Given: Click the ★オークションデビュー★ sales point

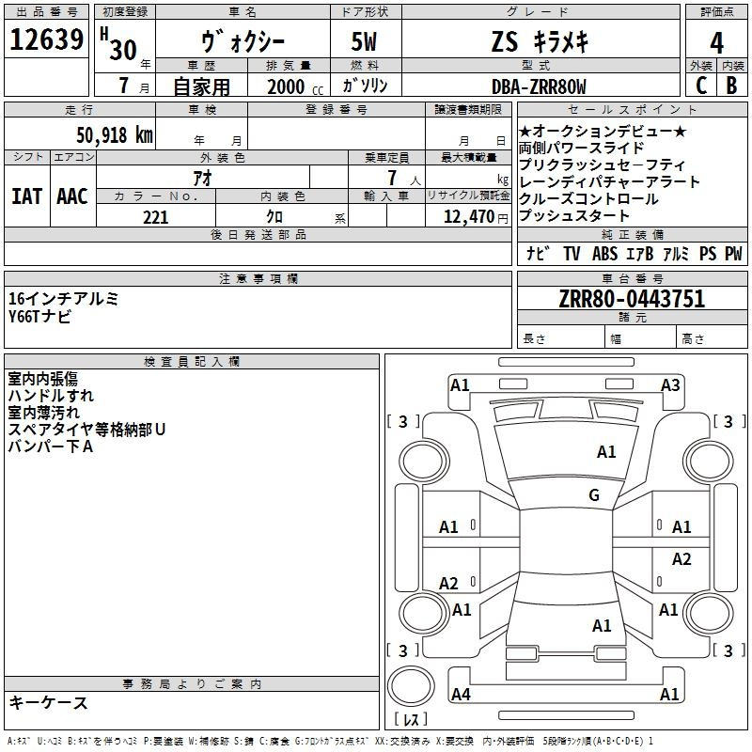Looking at the screenshot, I should 603,131.
